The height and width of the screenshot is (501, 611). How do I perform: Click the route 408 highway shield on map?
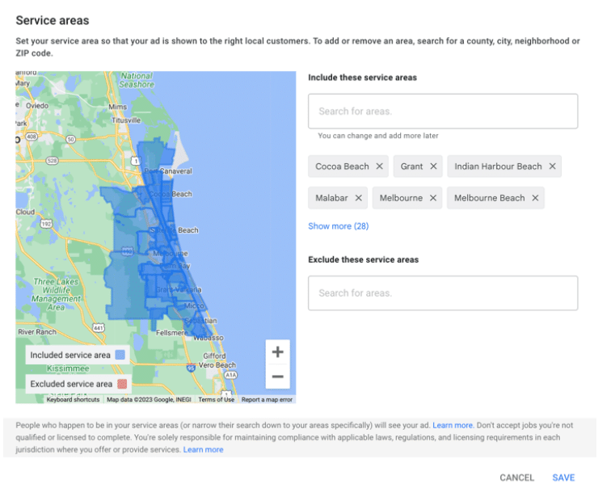(x=32, y=137)
